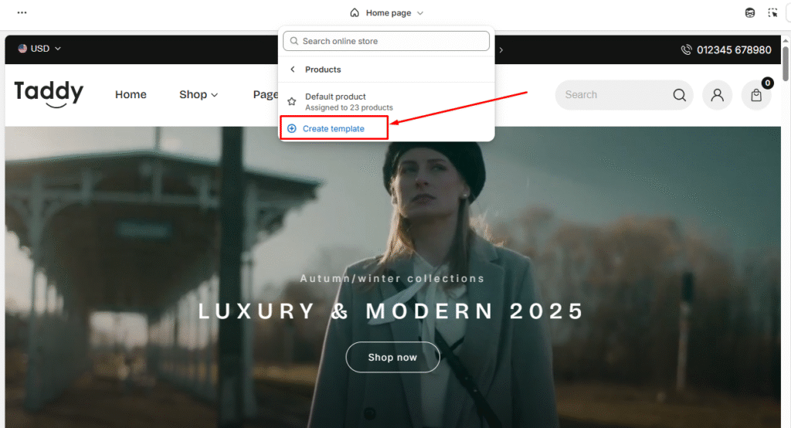Open the three-dots more options menu
The height and width of the screenshot is (428, 791).
tap(22, 12)
